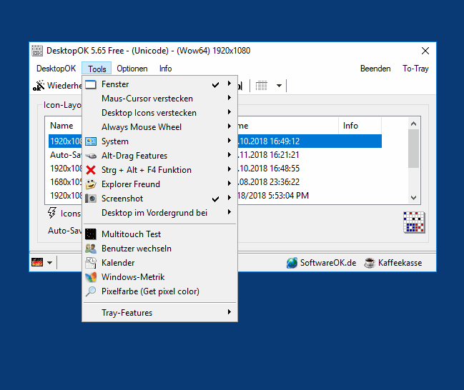
Task: Select Always Mouse Wheel entry
Action: [160, 127]
